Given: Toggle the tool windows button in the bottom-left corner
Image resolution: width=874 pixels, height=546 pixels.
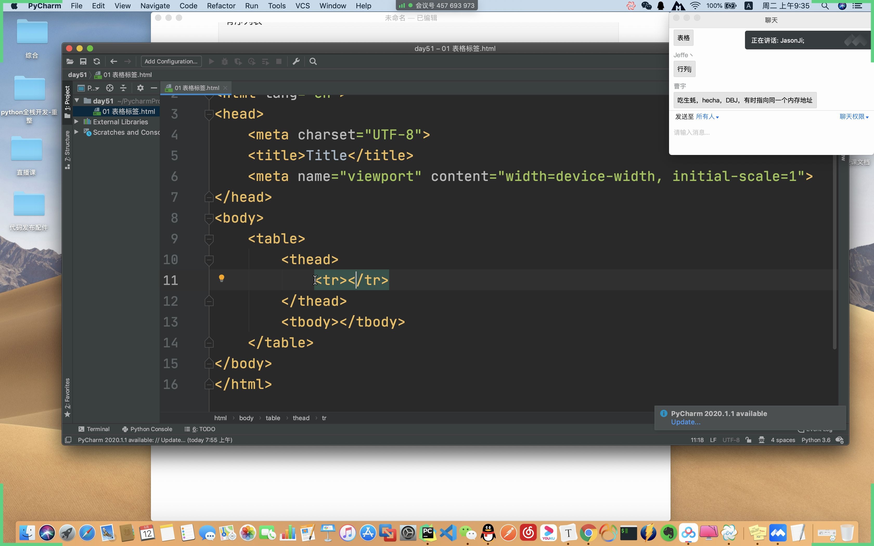Looking at the screenshot, I should 68,440.
